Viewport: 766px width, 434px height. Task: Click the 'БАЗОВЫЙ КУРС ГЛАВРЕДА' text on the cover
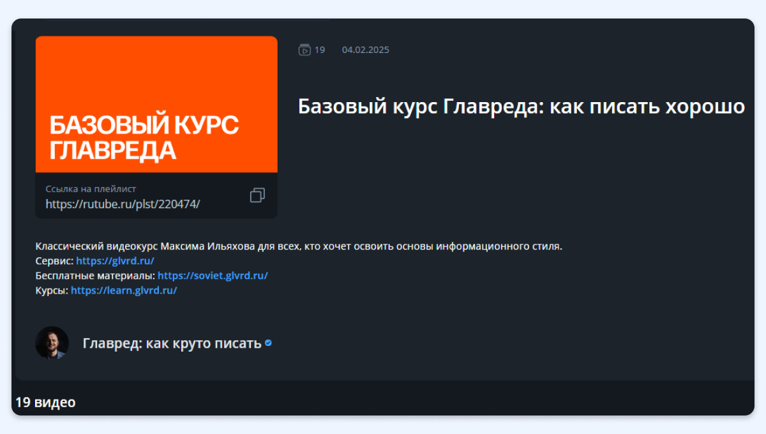[x=144, y=137]
